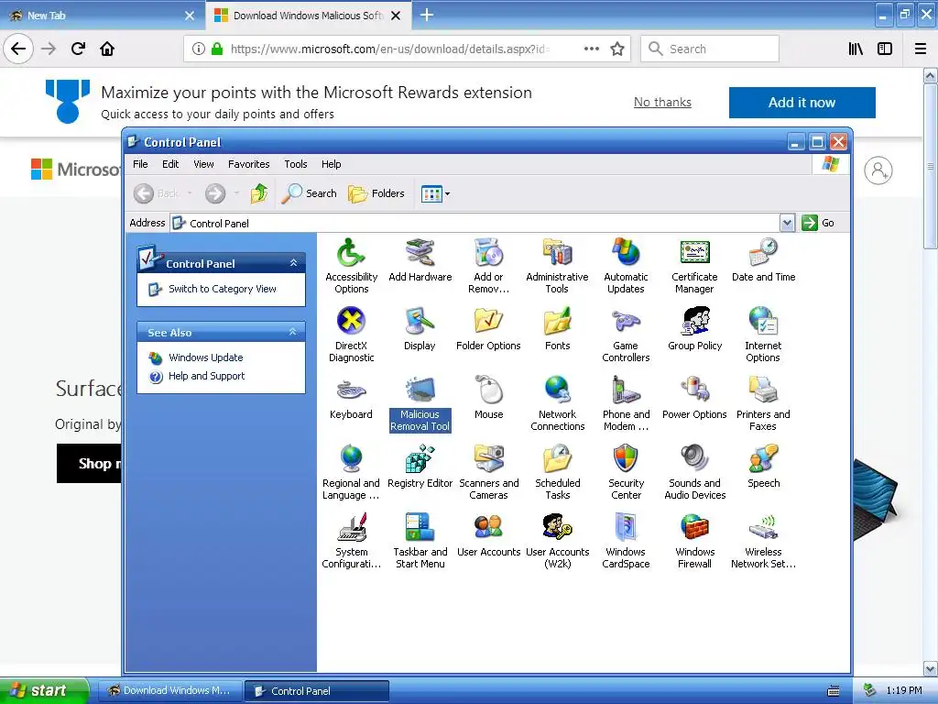The image size is (938, 704).
Task: Open Add or Remove Programs icon
Action: (x=489, y=266)
